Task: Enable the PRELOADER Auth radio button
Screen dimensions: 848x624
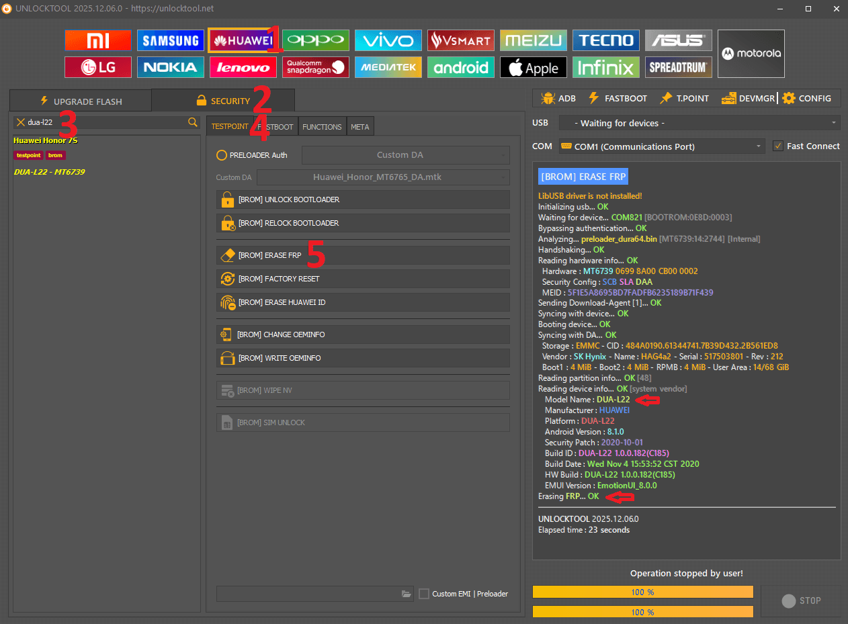Action: 222,155
